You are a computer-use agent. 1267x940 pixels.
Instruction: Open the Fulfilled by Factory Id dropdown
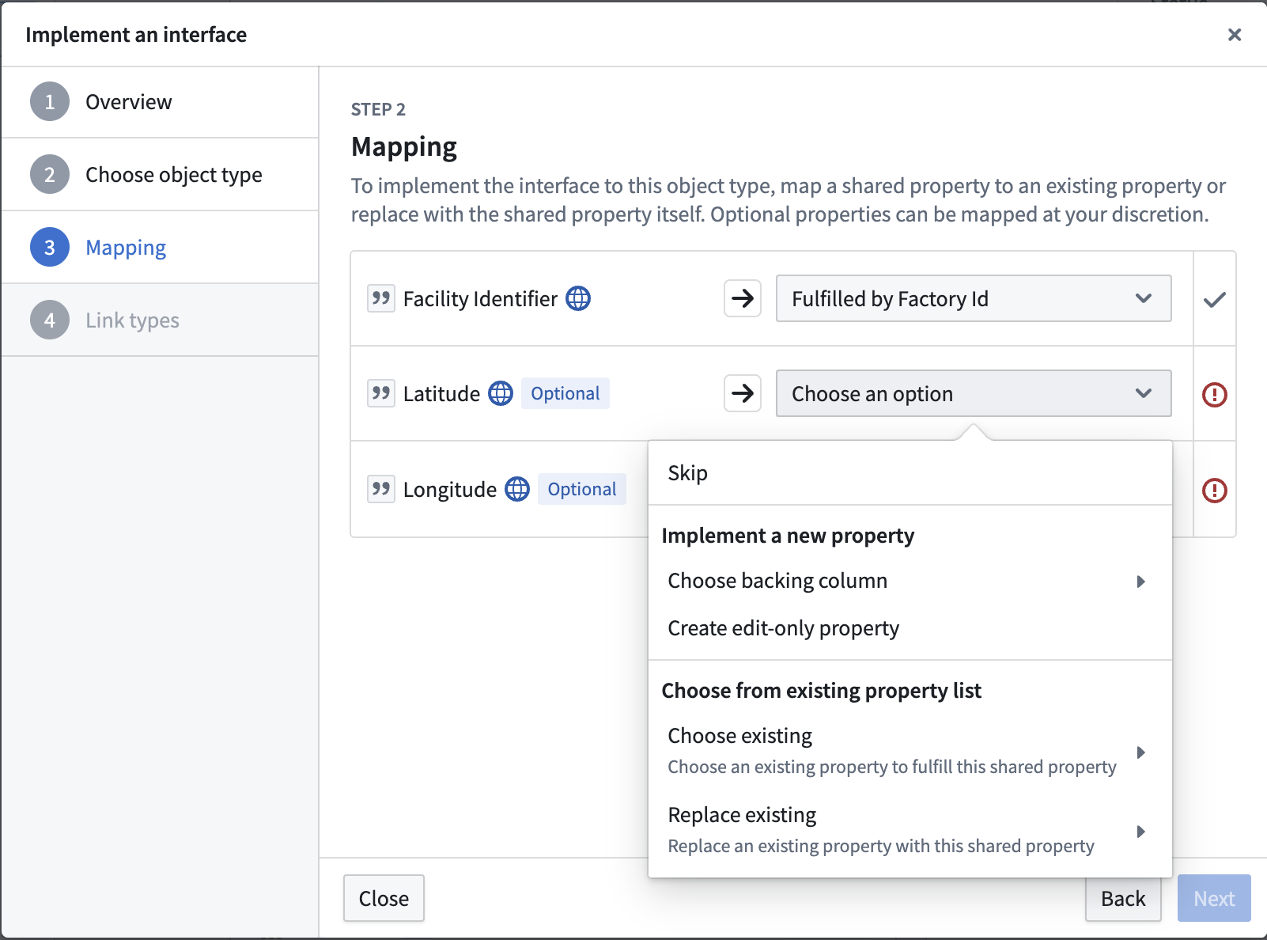tap(974, 298)
